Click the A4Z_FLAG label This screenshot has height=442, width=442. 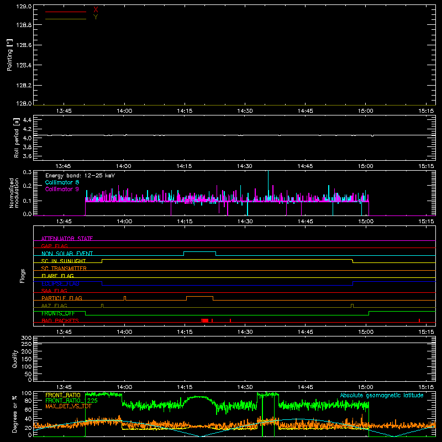click(54, 306)
